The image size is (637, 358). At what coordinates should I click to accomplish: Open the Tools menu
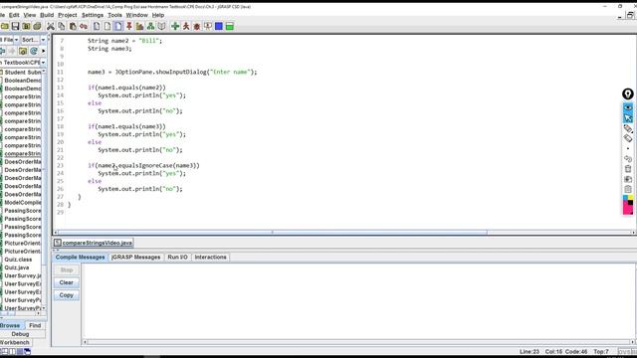(114, 15)
